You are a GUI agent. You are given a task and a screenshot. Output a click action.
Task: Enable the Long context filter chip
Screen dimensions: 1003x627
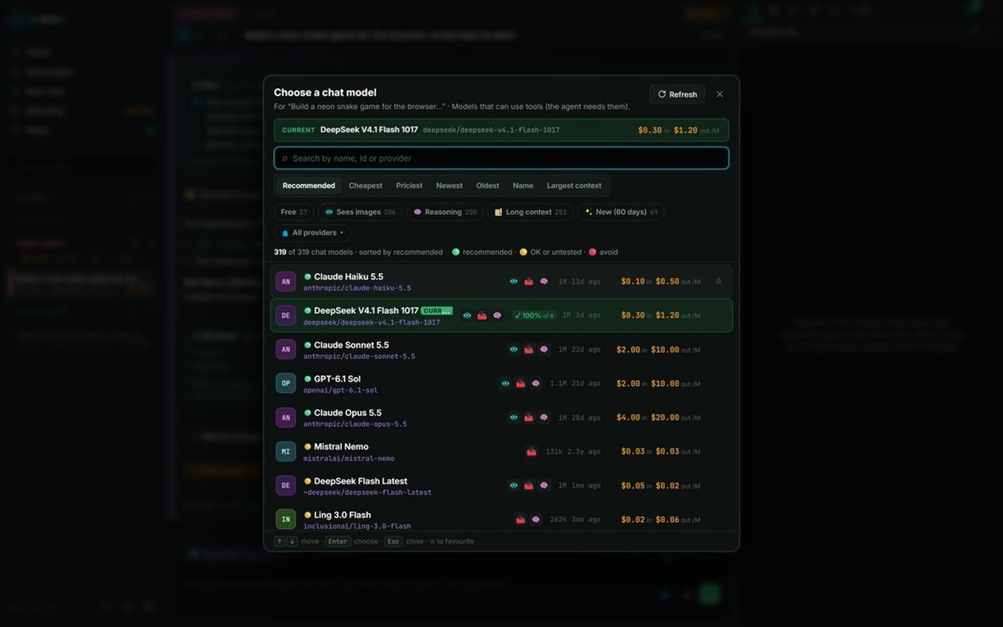531,212
